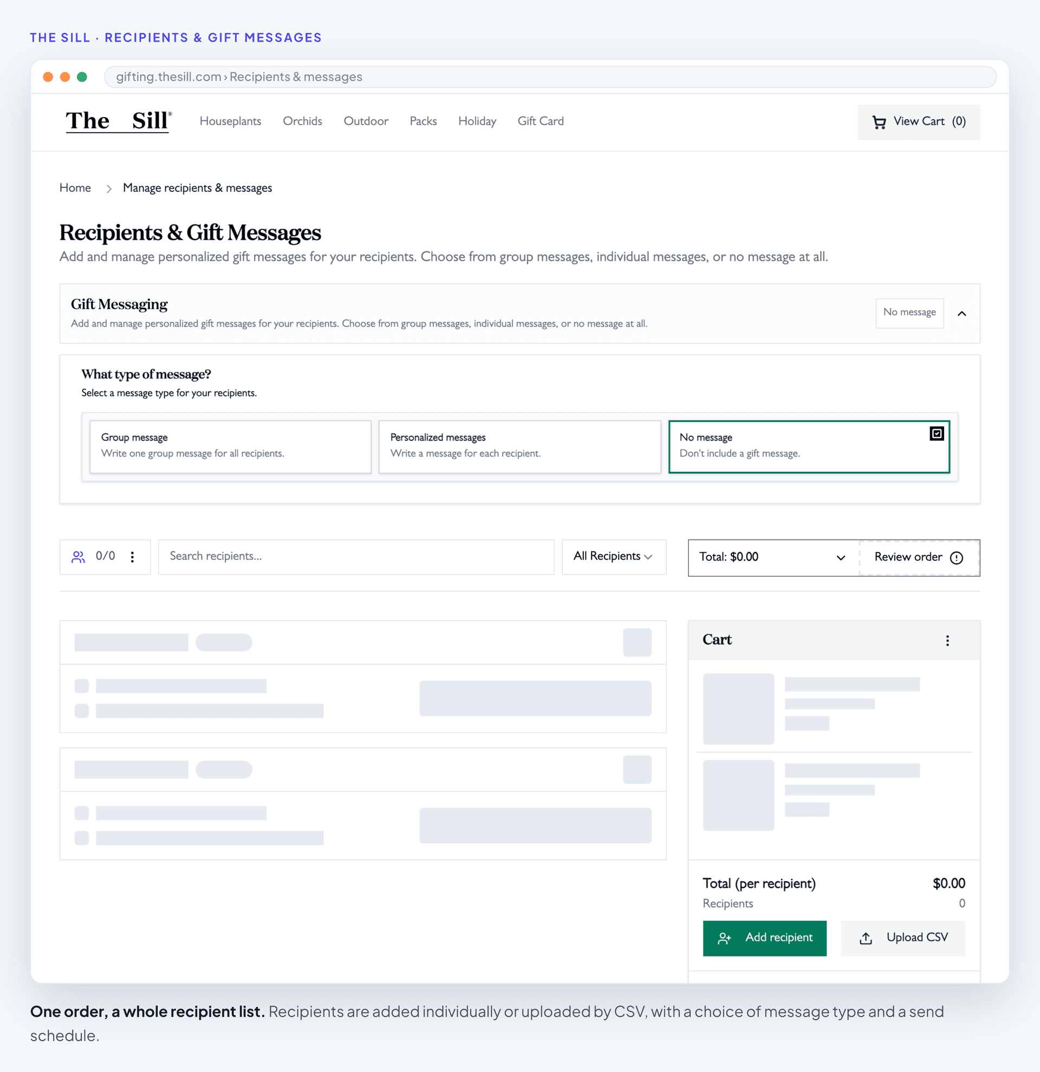Toggle the checkmark on the No message card
The height and width of the screenshot is (1072, 1040).
point(937,434)
